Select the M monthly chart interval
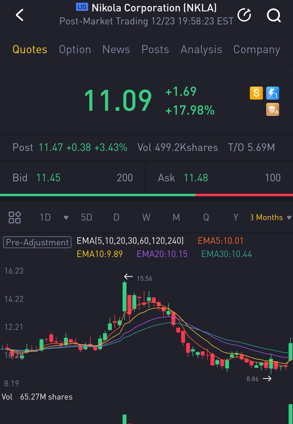Viewport: 293px width, 424px height. point(176,217)
